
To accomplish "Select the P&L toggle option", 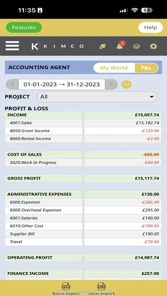I will point(147,68).
